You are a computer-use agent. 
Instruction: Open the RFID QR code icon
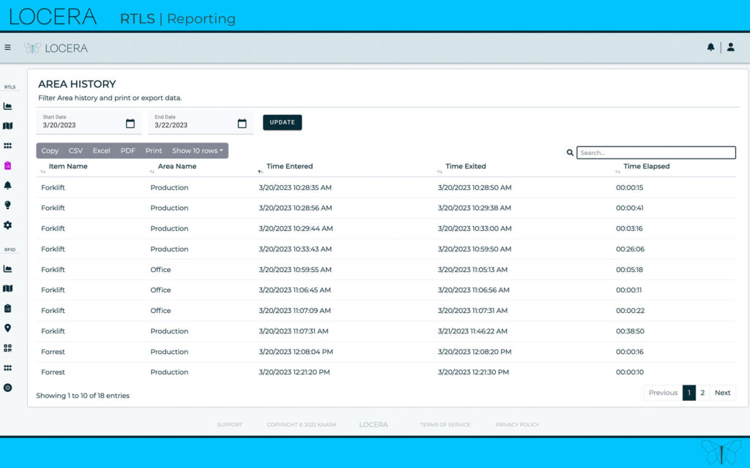(x=10, y=349)
